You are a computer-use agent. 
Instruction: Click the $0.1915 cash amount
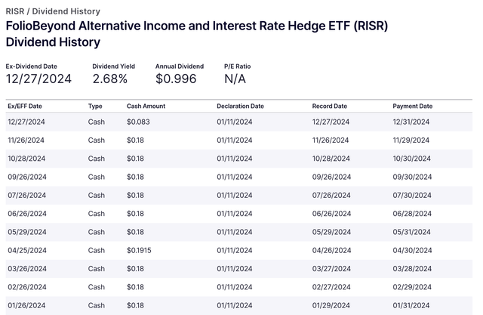[139, 250]
